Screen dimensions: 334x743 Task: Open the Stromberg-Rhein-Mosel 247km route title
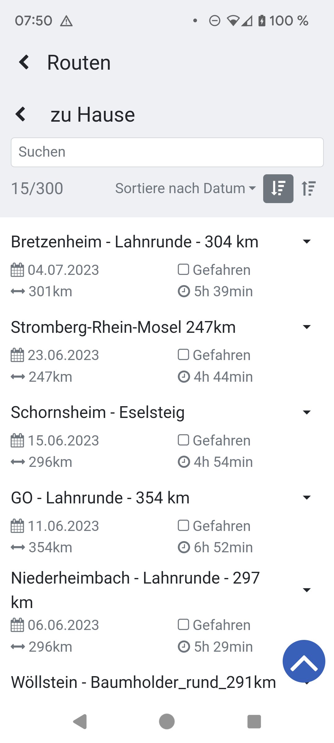click(x=123, y=327)
